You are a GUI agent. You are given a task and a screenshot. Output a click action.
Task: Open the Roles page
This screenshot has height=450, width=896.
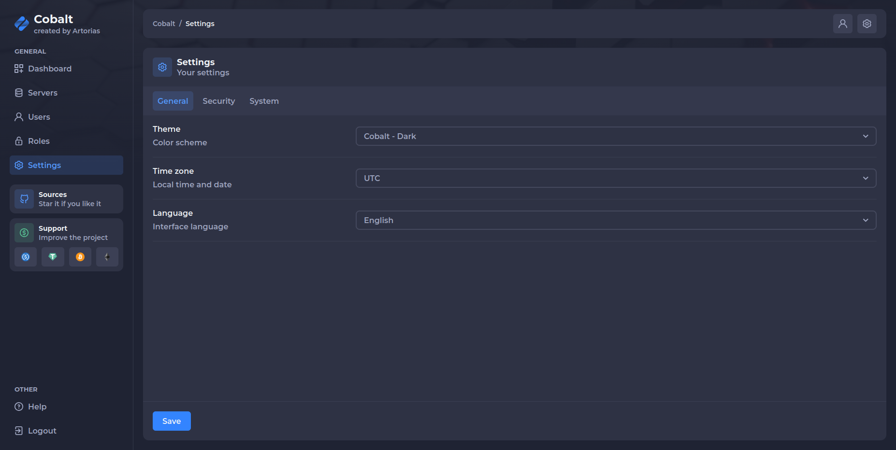coord(66,141)
